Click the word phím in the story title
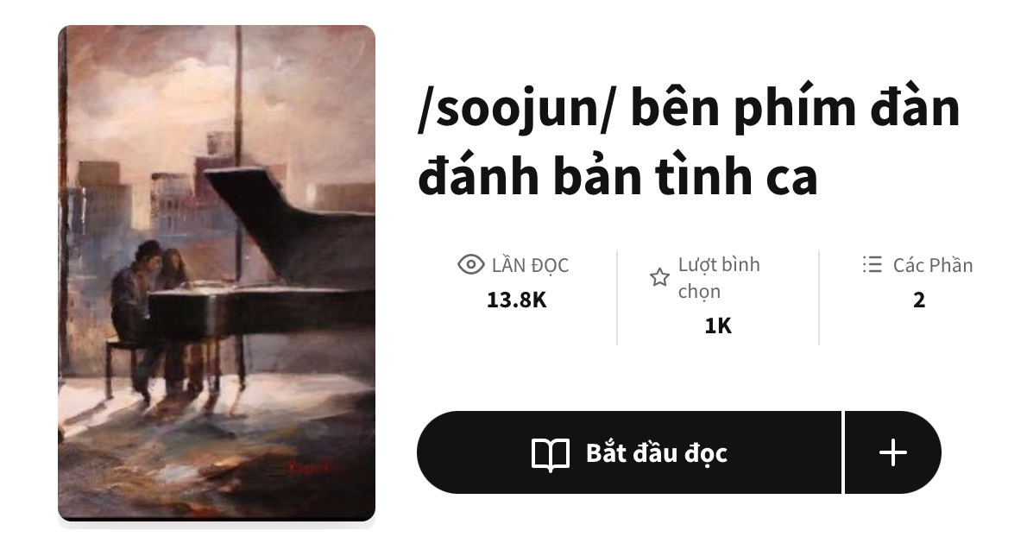 (x=794, y=108)
